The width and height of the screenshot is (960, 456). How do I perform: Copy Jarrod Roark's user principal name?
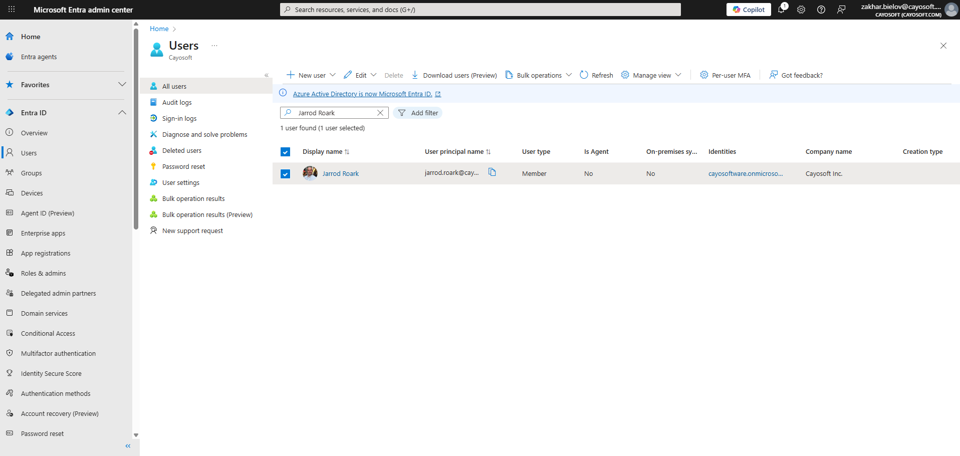pos(492,172)
